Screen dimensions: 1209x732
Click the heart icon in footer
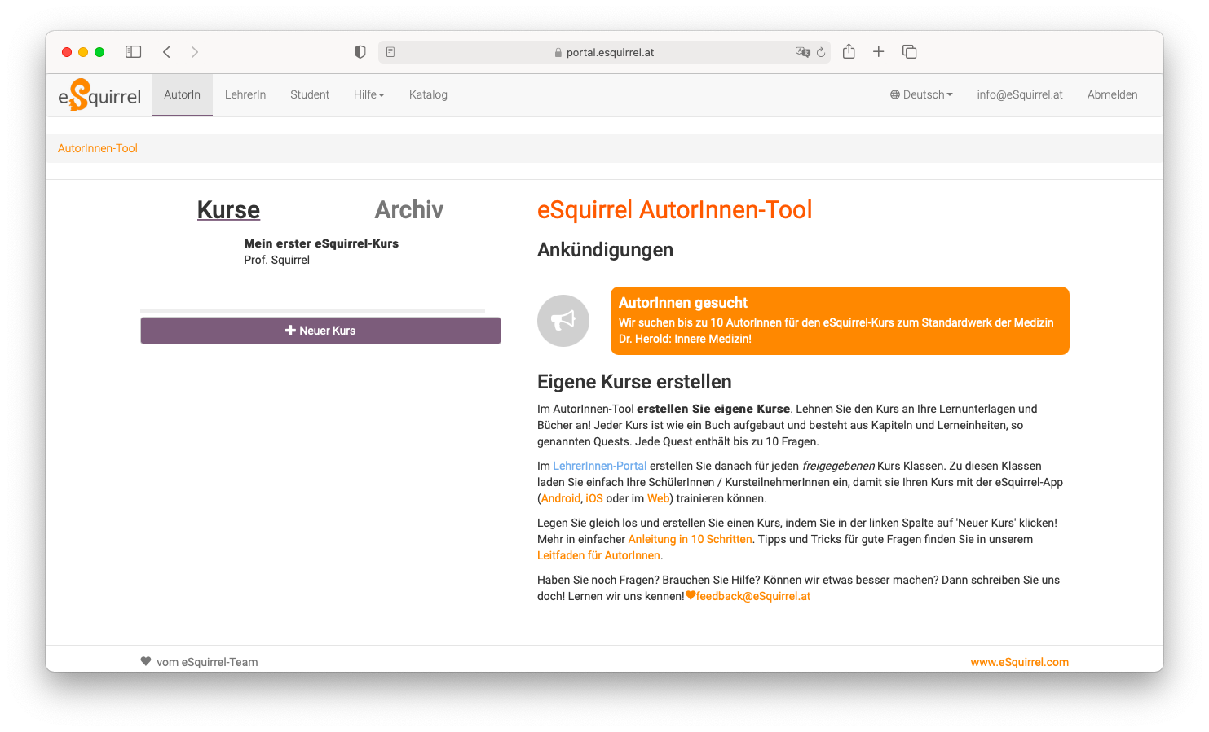[x=146, y=661]
